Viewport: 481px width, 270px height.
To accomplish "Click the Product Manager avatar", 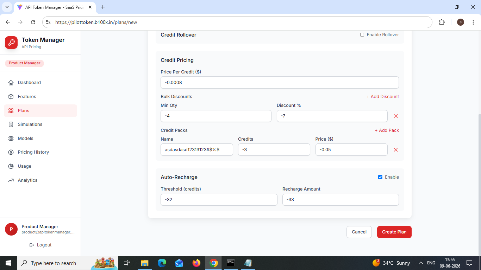I will click(11, 229).
